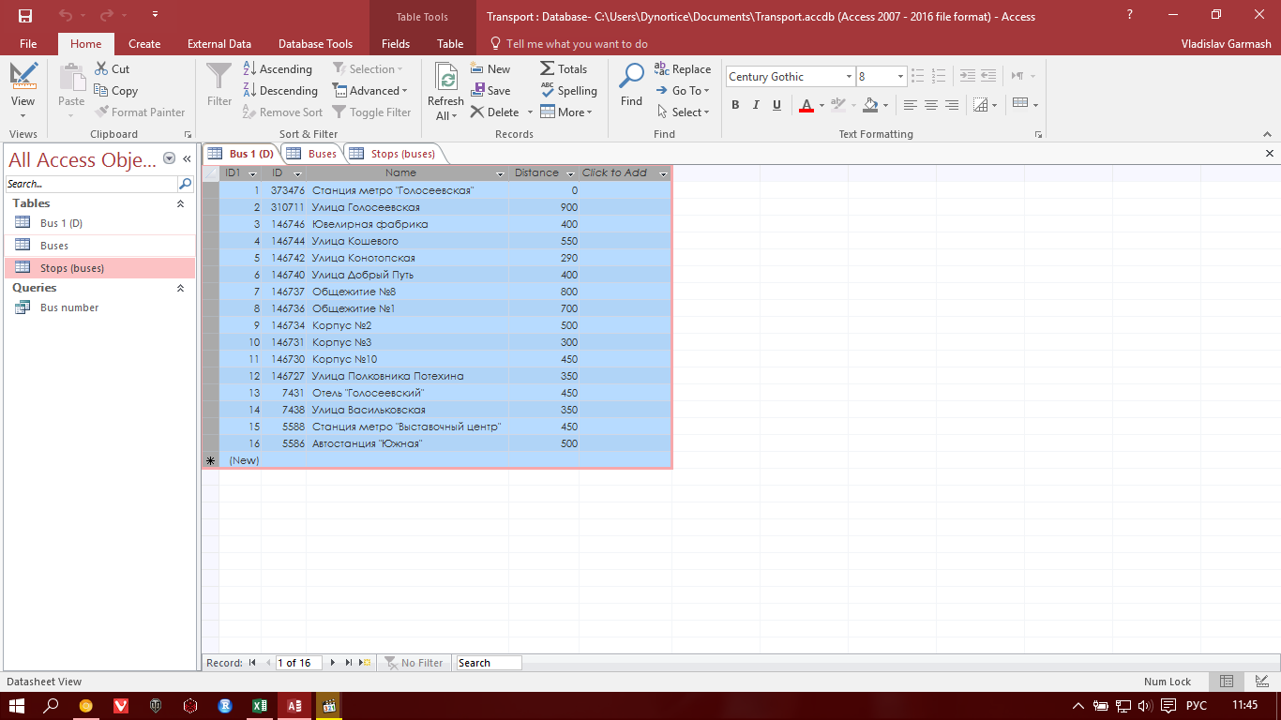Open Bus number query

[x=100, y=307]
